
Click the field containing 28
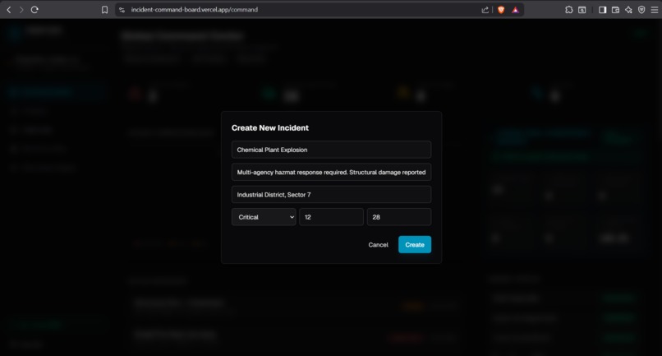click(x=399, y=217)
